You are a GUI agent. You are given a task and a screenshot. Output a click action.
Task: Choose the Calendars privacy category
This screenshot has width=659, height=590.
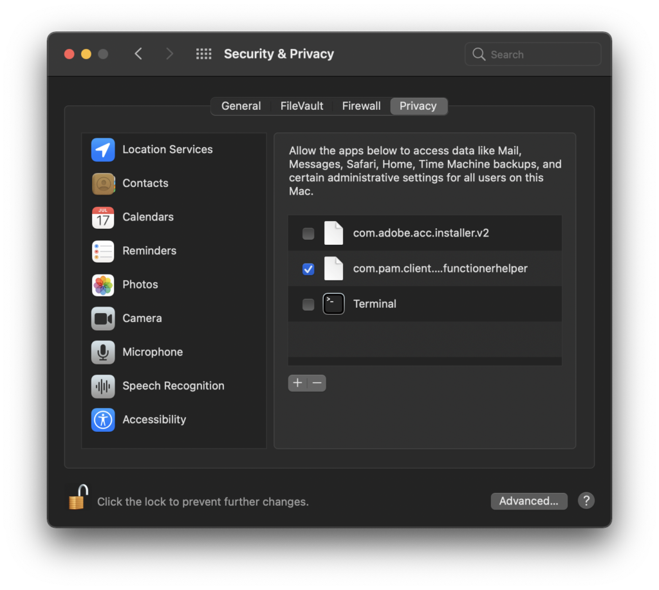(x=148, y=217)
